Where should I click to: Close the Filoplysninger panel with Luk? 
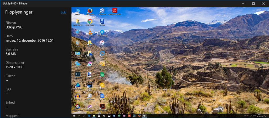coord(63,12)
